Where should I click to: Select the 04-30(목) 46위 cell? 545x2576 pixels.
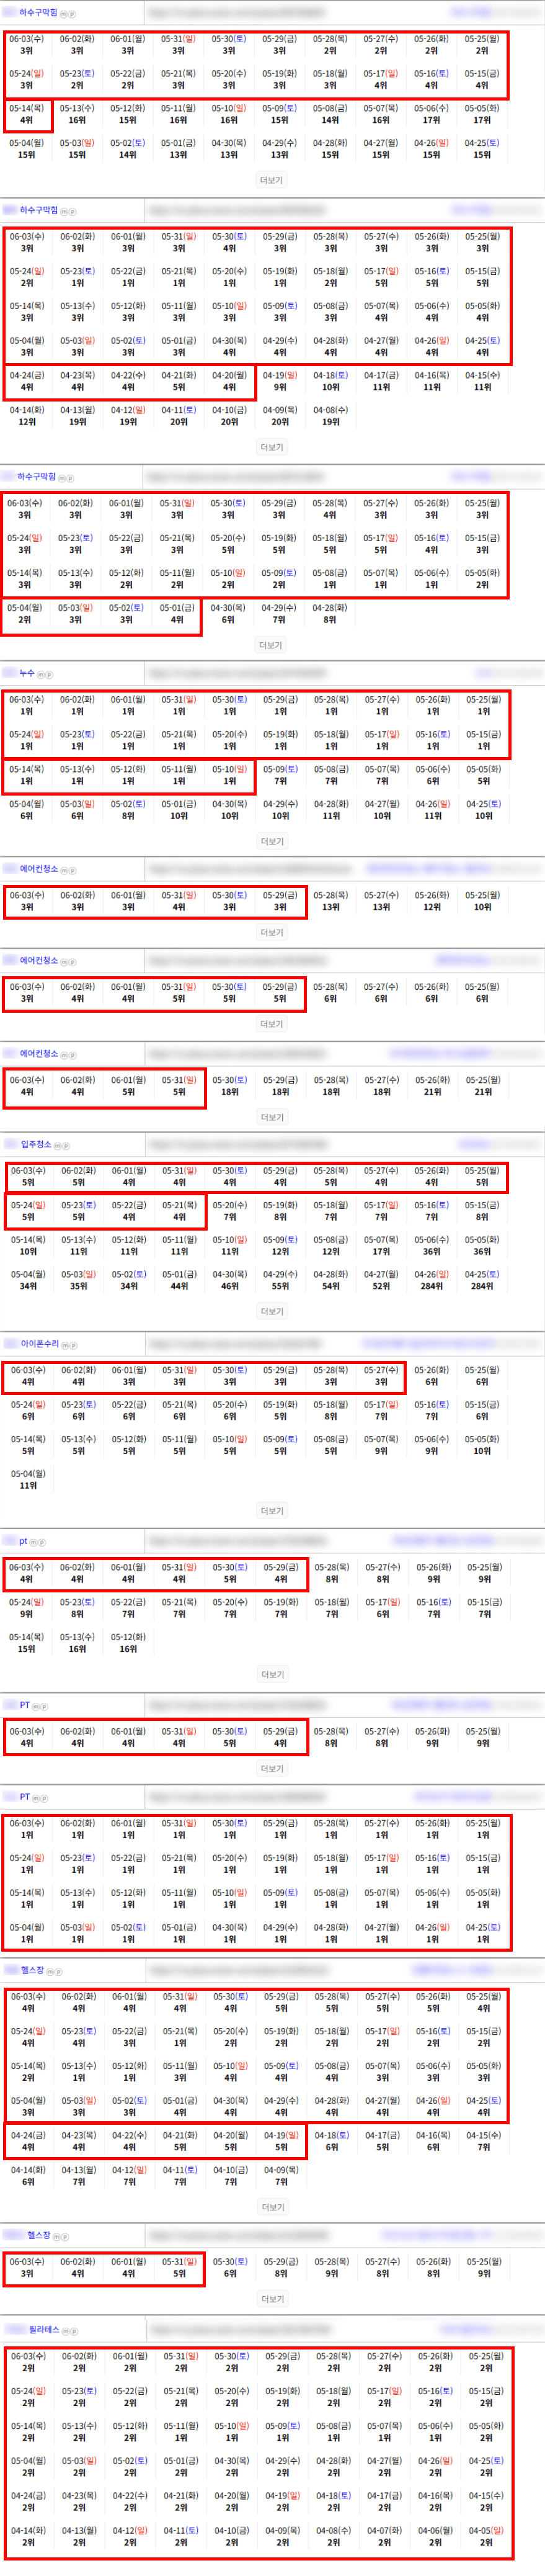pyautogui.click(x=230, y=1281)
